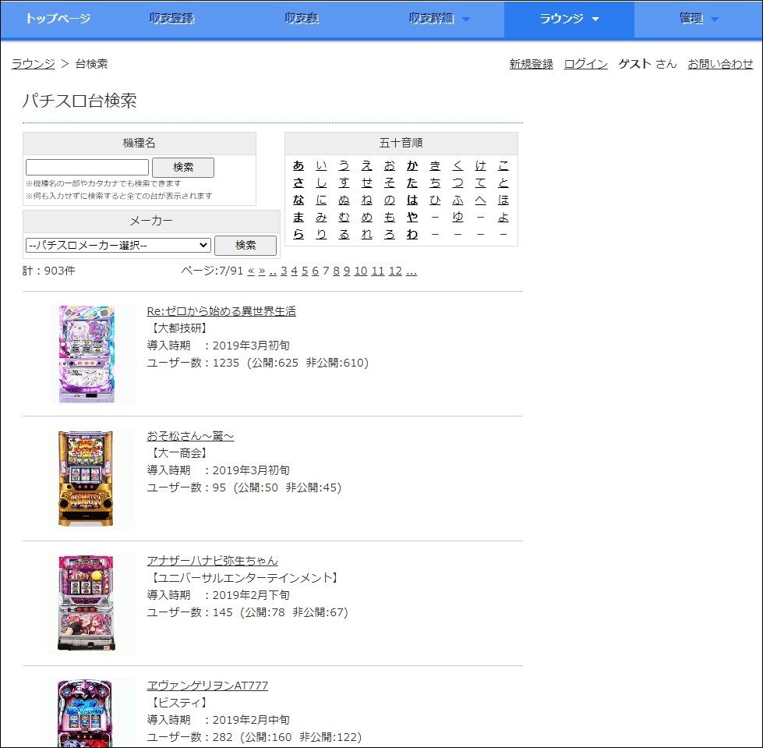Filter by kana そ

(389, 183)
